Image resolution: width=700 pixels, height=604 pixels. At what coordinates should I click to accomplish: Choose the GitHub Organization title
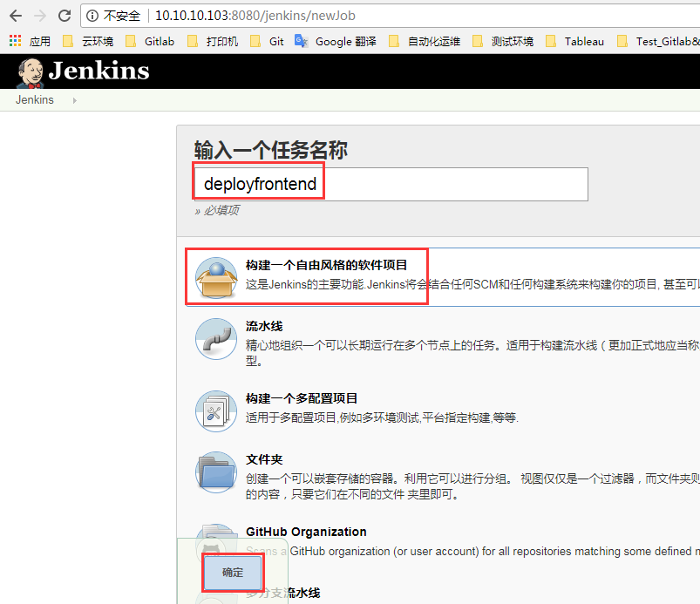pyautogui.click(x=306, y=533)
